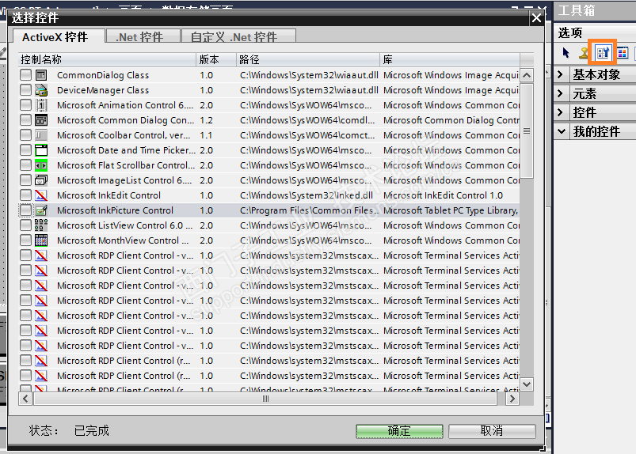Click Microsoft Tablet PC Type Library cell

point(450,210)
